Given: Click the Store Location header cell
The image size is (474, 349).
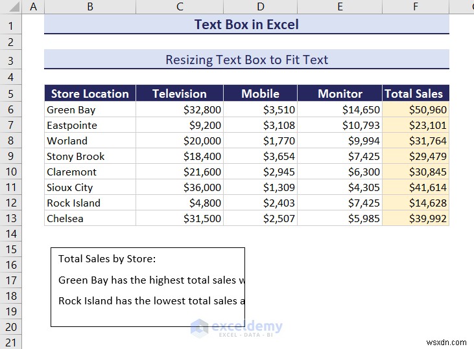Looking at the screenshot, I should click(x=90, y=93).
